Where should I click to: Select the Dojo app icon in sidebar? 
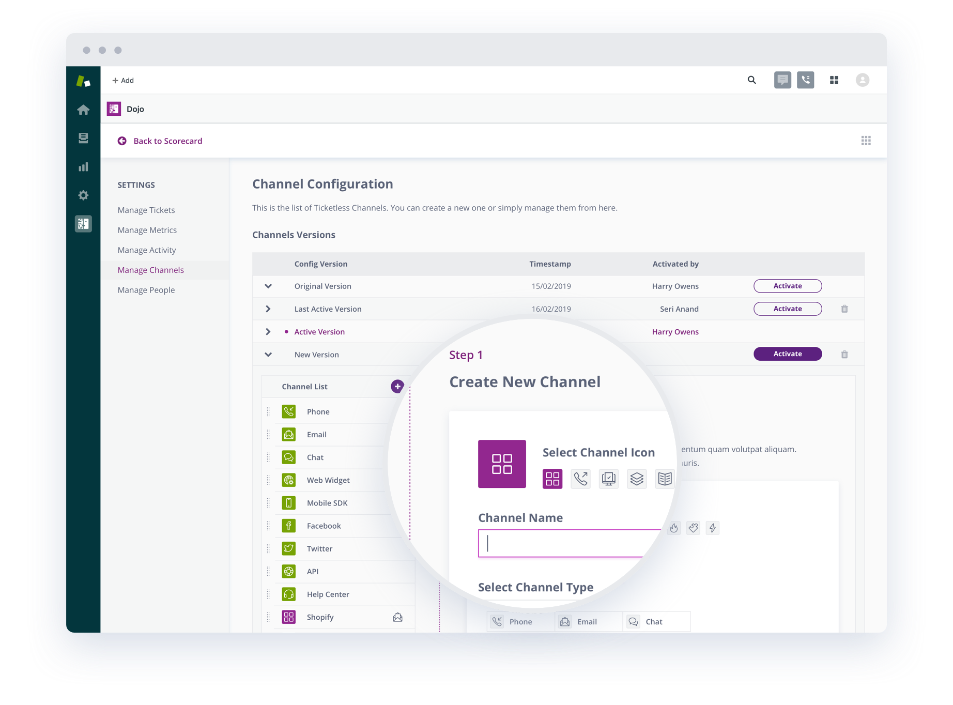[x=83, y=224]
